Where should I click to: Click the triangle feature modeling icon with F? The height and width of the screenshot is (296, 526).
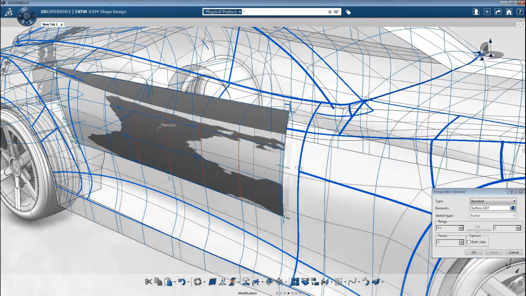point(223,282)
